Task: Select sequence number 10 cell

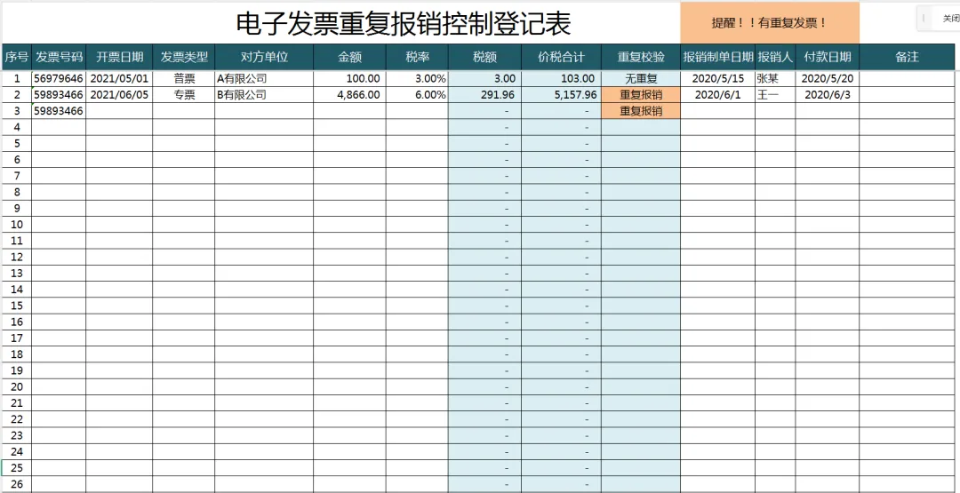Action: [17, 225]
